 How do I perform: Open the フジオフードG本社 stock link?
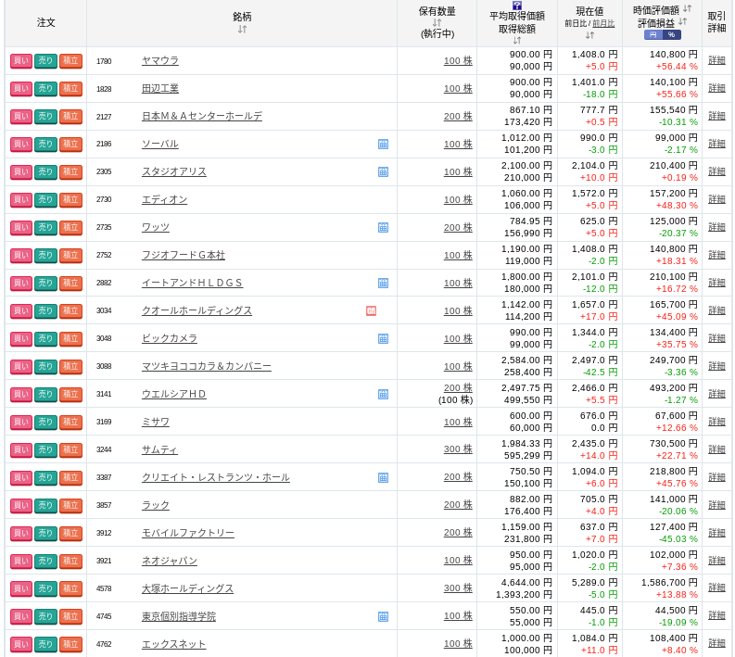[x=184, y=255]
